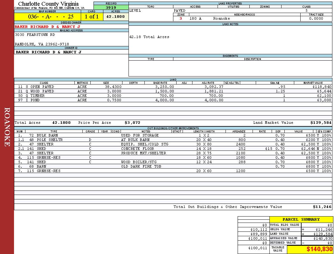The height and width of the screenshot is (254, 334).
Task: Click the PARCEL SUMMARY yellow header
Action: tap(301, 219)
